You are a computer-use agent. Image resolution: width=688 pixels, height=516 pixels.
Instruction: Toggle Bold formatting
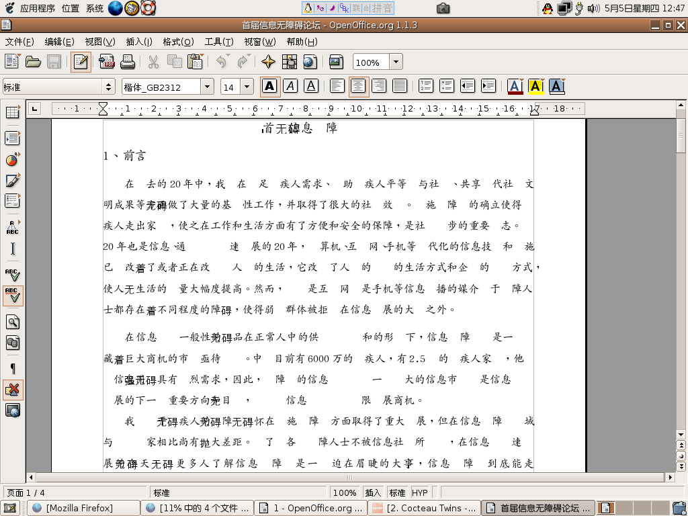pos(270,87)
